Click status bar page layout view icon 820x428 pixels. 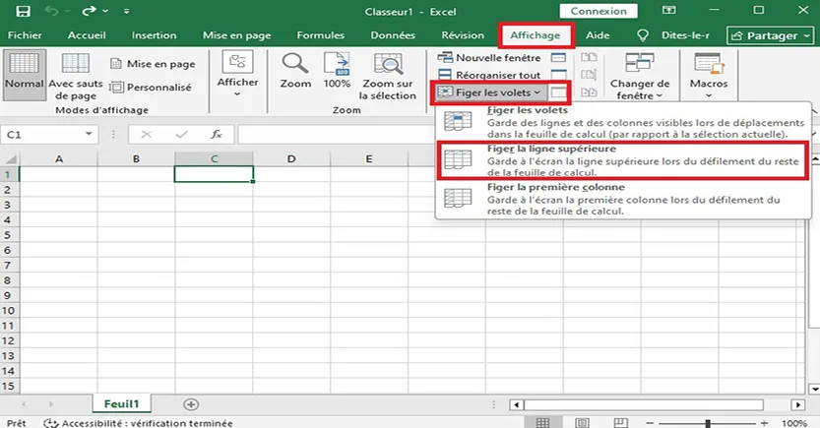coord(582,423)
